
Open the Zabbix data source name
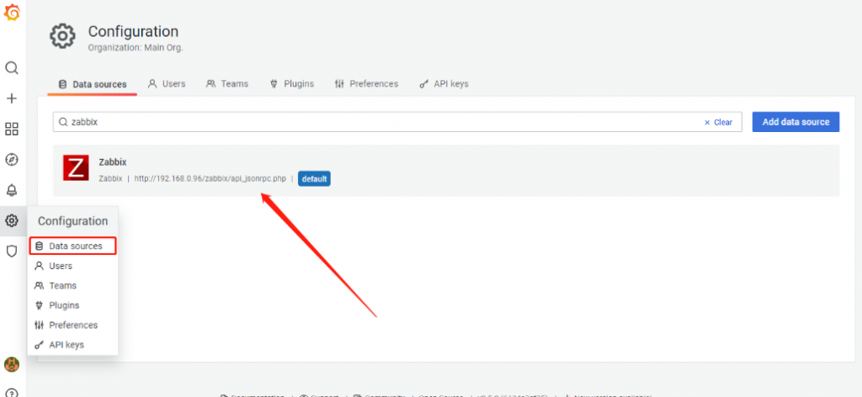tap(113, 162)
